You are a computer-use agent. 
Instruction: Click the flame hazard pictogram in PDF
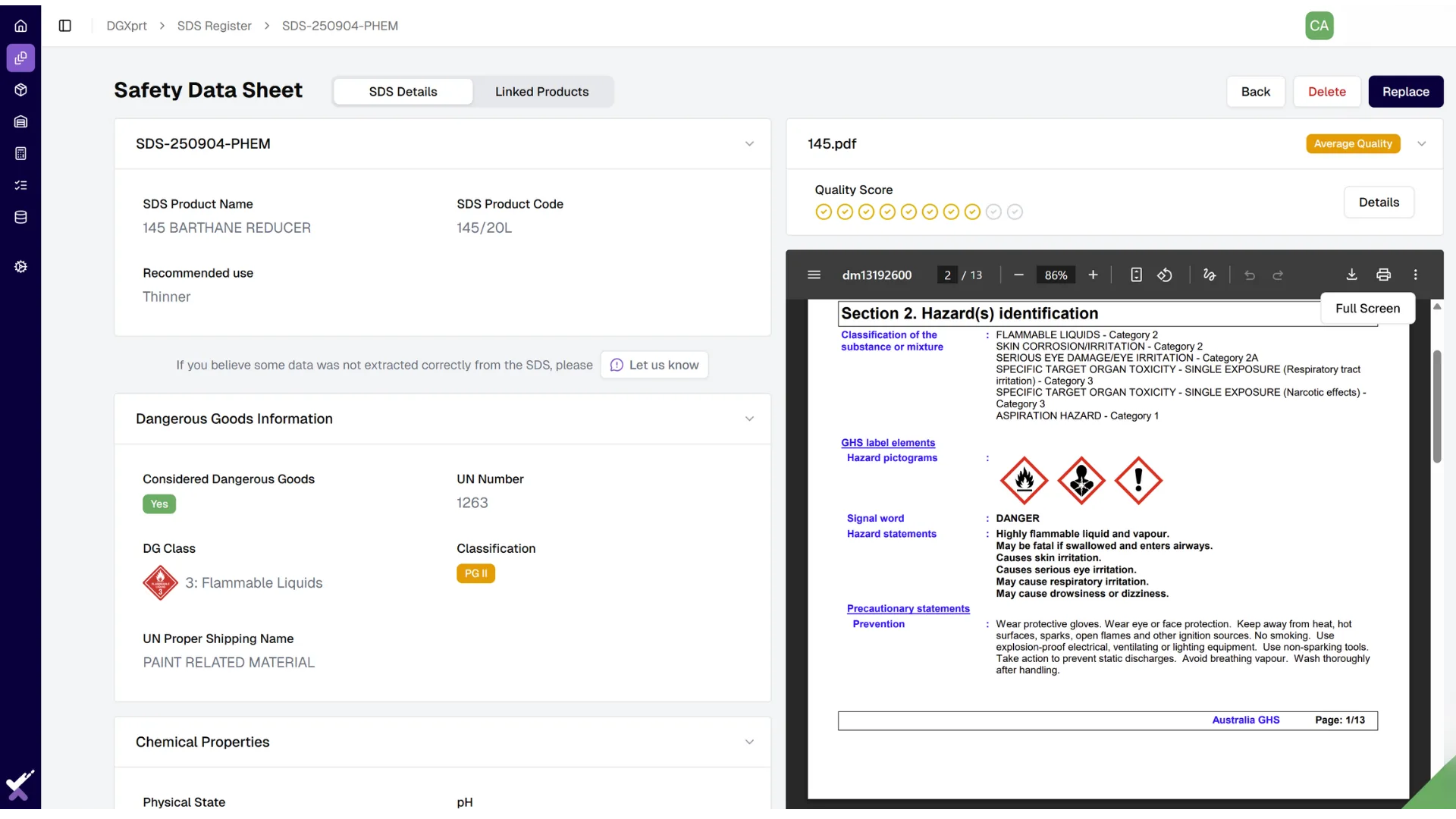pyautogui.click(x=1024, y=481)
